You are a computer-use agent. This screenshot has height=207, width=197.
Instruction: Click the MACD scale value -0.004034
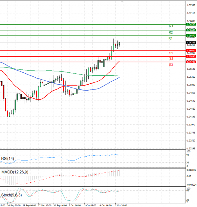tap(191, 185)
